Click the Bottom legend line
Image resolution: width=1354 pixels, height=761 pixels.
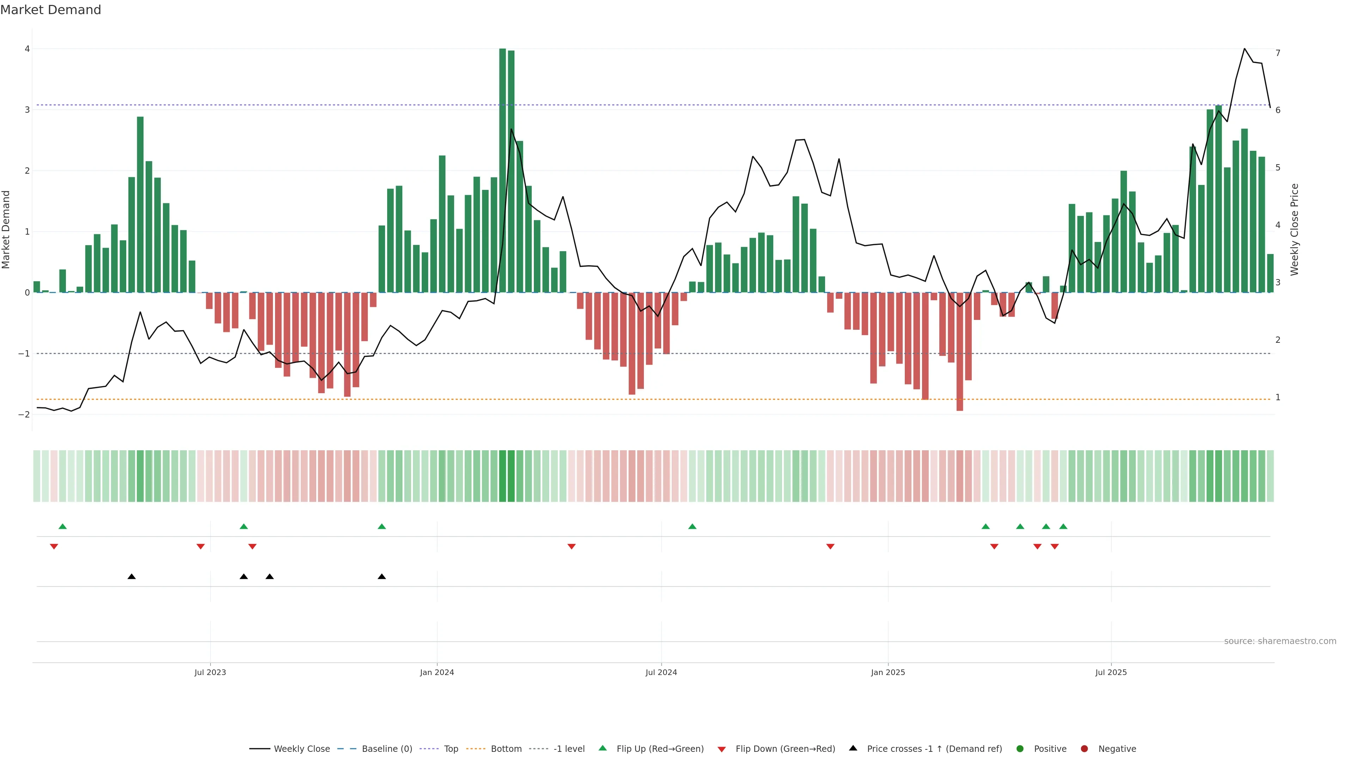click(x=476, y=748)
